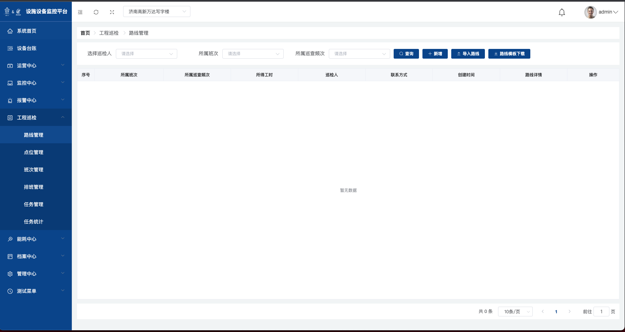The height and width of the screenshot is (332, 625).
Task: Click the 导入路线 import button
Action: [468, 54]
